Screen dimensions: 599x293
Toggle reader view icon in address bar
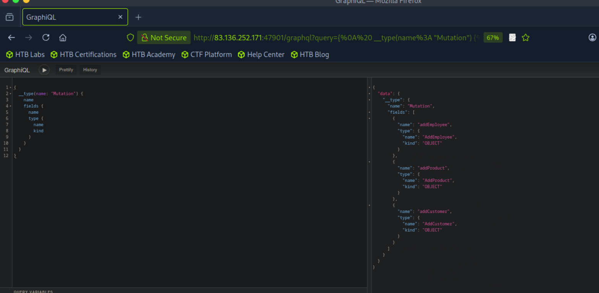coord(512,37)
